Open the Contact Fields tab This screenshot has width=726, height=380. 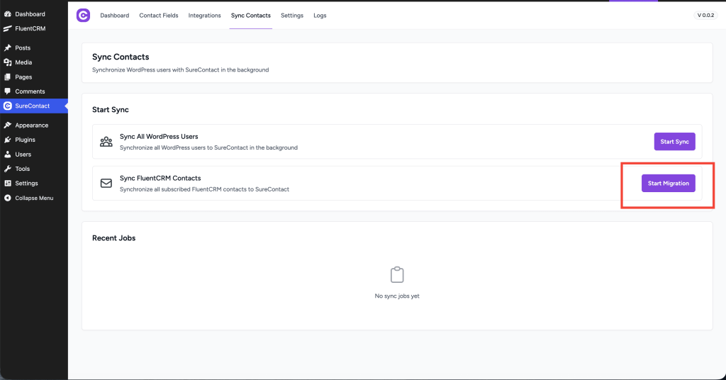(x=159, y=16)
